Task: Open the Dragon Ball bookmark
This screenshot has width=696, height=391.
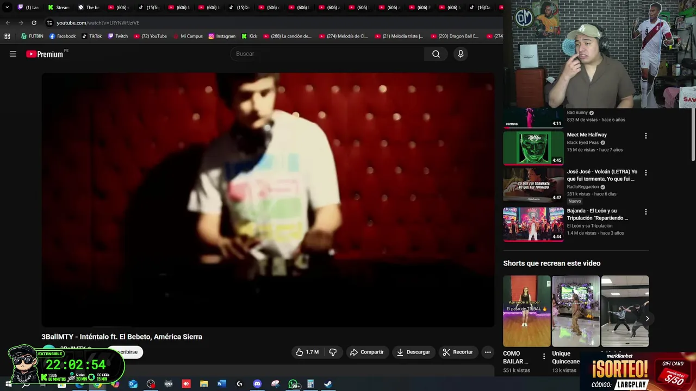Action: click(x=455, y=36)
